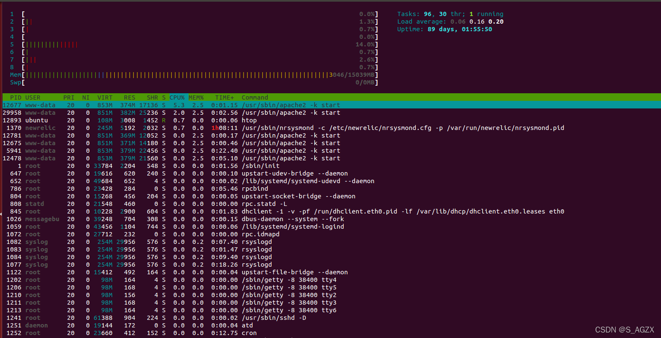The height and width of the screenshot is (338, 661).
Task: Sort by the RES column header
Action: [130, 97]
